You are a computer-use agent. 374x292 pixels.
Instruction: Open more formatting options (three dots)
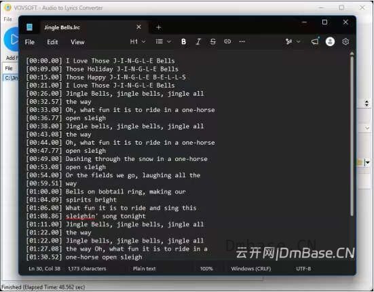pyautogui.click(x=242, y=41)
